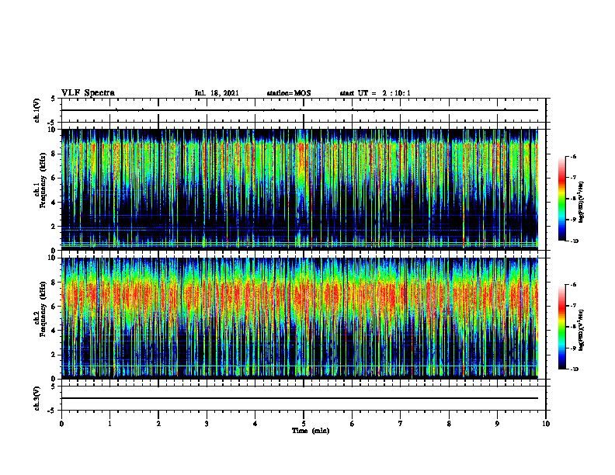Click time-axis tick label '4'
Image resolution: width=615 pixels, height=475 pixels.
[255, 424]
